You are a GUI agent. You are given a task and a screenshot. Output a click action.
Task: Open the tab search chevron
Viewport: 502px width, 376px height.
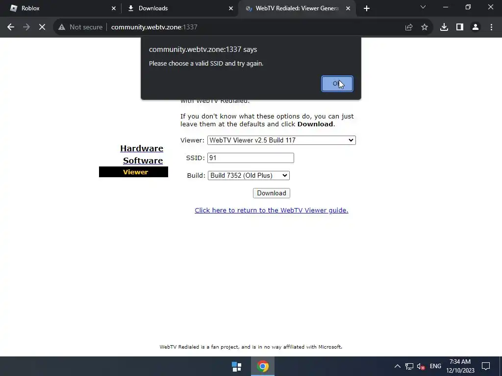pos(423,7)
